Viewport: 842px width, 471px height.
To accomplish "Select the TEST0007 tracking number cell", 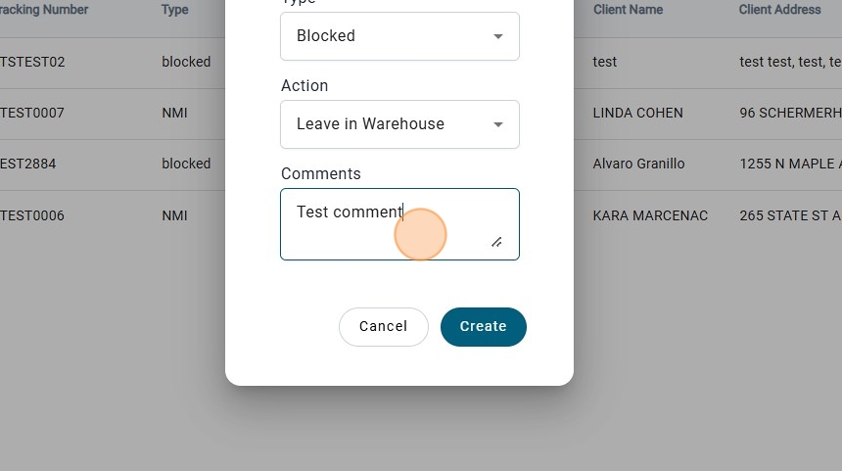I will (32, 113).
